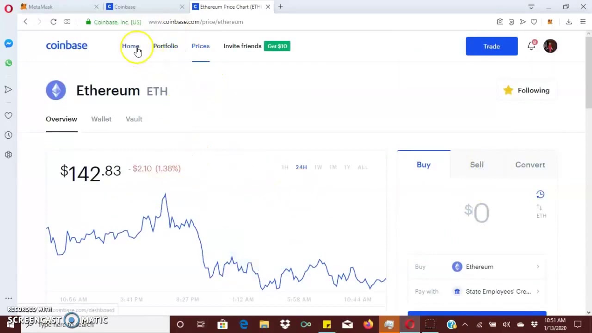Viewport: 592px width, 333px height.
Task: Switch to the Convert tab
Action: tap(530, 165)
